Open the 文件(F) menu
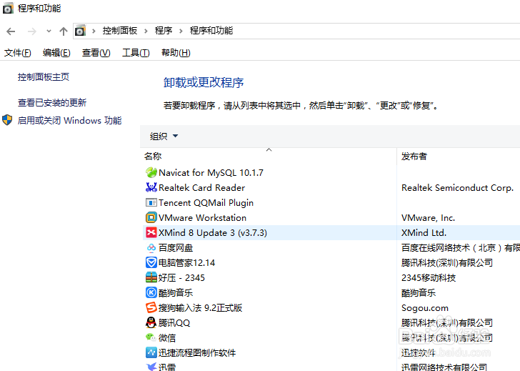 point(18,53)
